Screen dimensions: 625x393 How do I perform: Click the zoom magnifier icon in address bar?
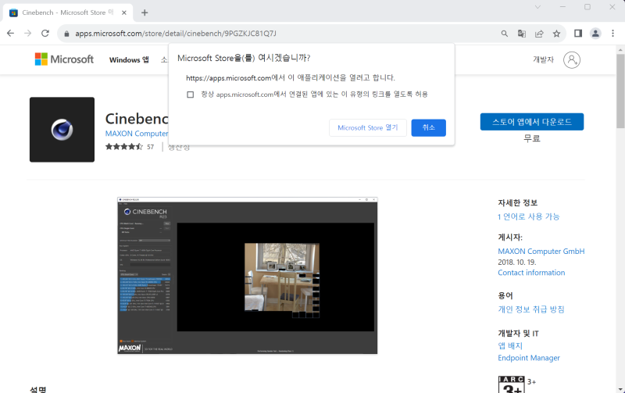[x=504, y=34]
